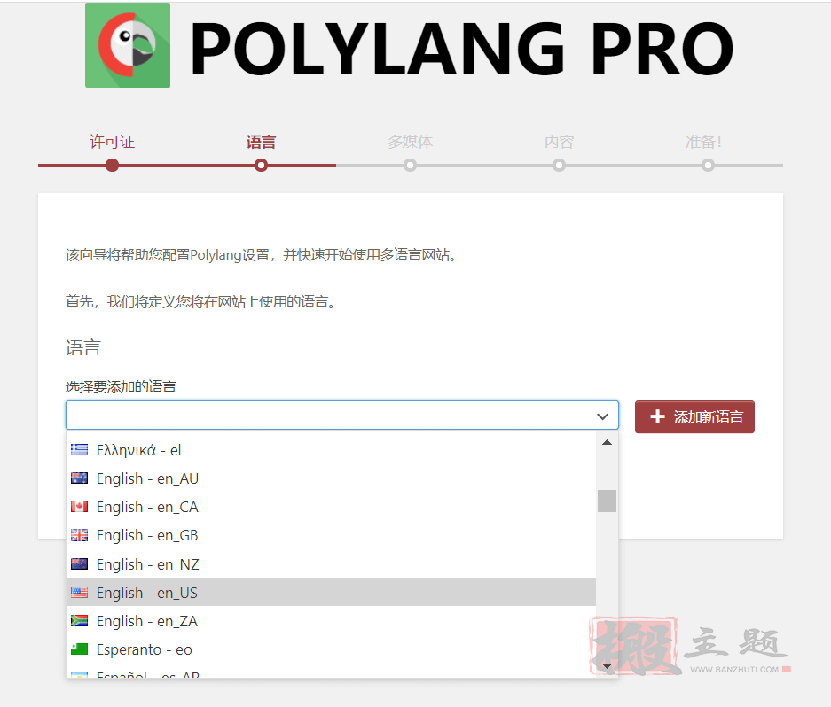
Task: Click the 添加新语言 button
Action: point(694,416)
